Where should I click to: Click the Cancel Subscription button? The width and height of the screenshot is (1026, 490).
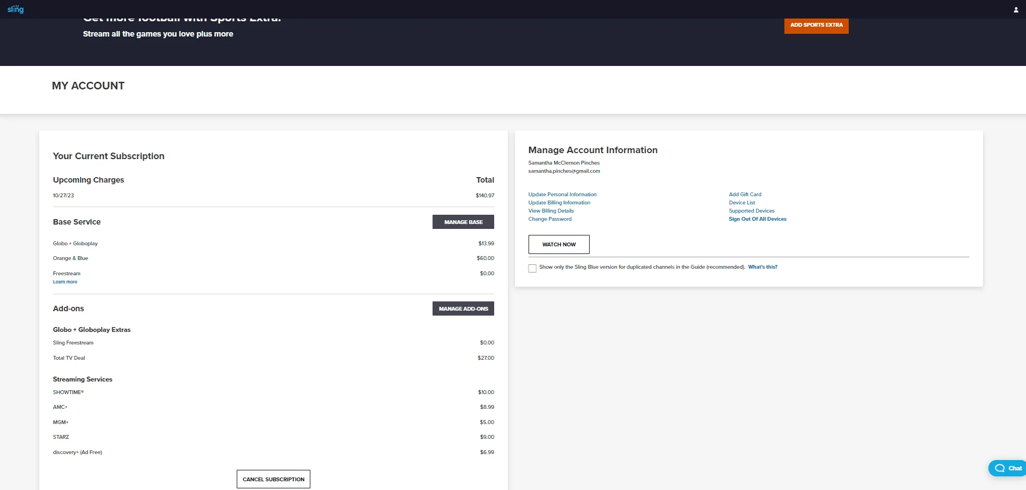273,479
